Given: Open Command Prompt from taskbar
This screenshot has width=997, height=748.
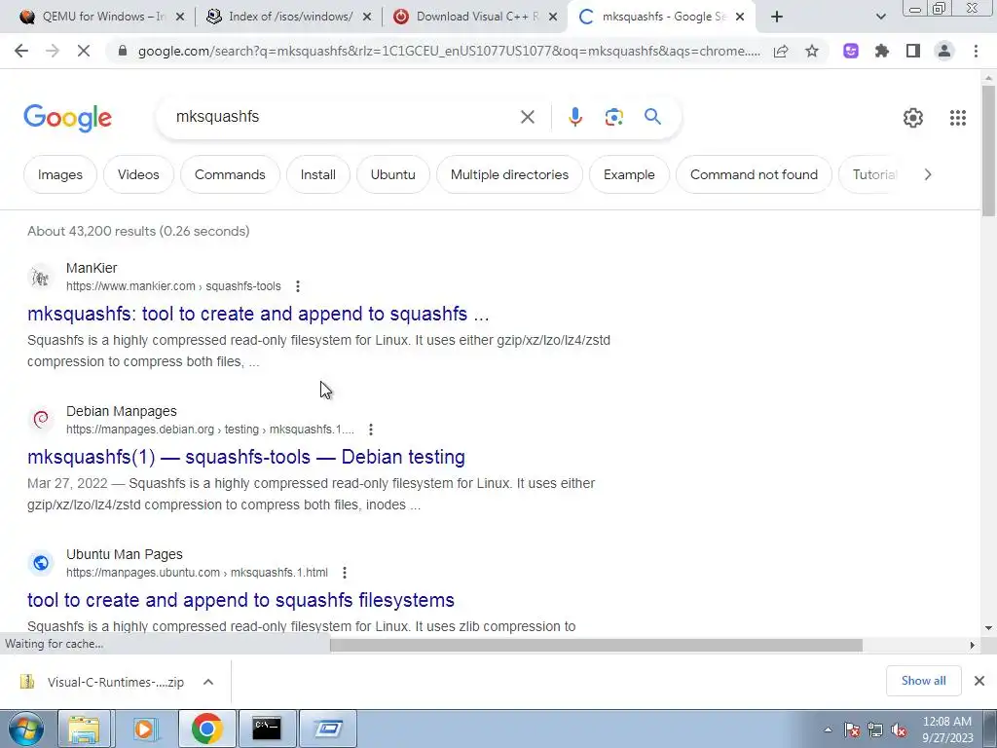Looking at the screenshot, I should [x=267, y=729].
